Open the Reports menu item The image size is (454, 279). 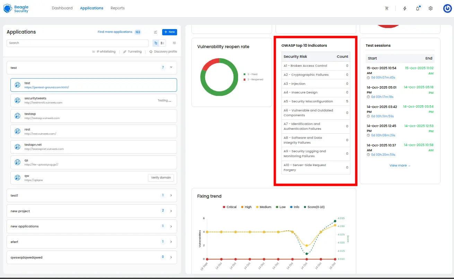(x=117, y=8)
